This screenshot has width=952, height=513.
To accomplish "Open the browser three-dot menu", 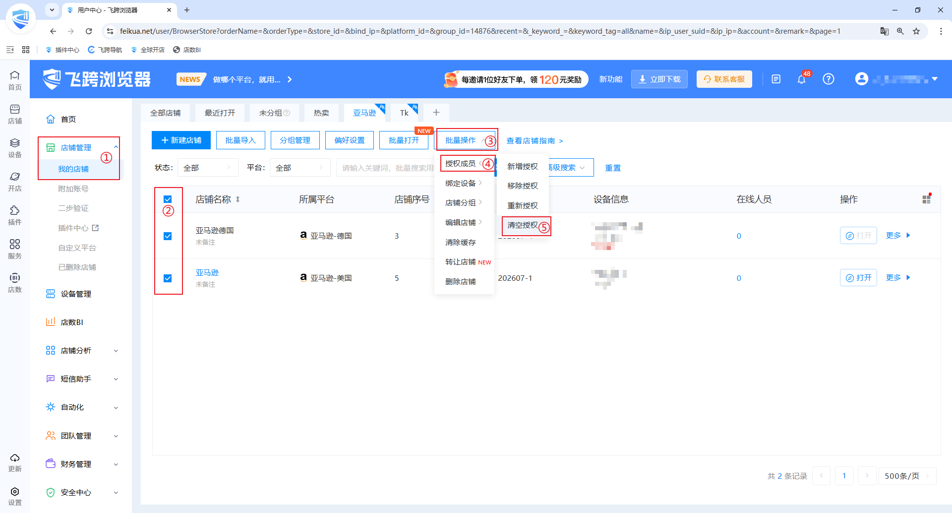I will [x=941, y=31].
